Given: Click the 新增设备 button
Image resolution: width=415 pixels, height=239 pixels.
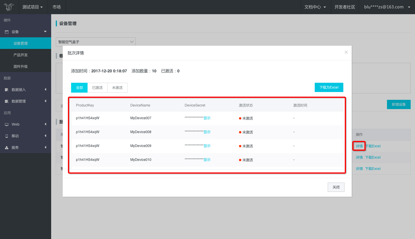Looking at the screenshot, I should 399,104.
